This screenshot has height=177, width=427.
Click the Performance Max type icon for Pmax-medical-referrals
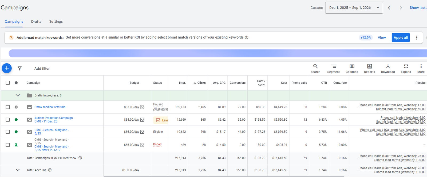(30, 107)
